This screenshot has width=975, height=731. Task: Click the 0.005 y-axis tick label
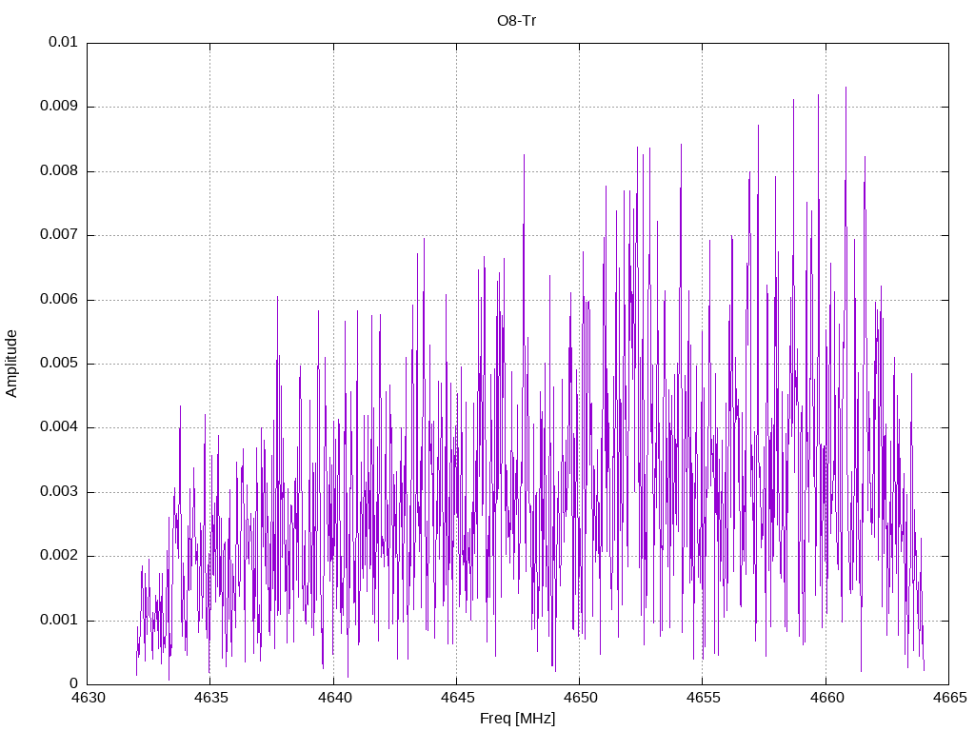[x=60, y=363]
